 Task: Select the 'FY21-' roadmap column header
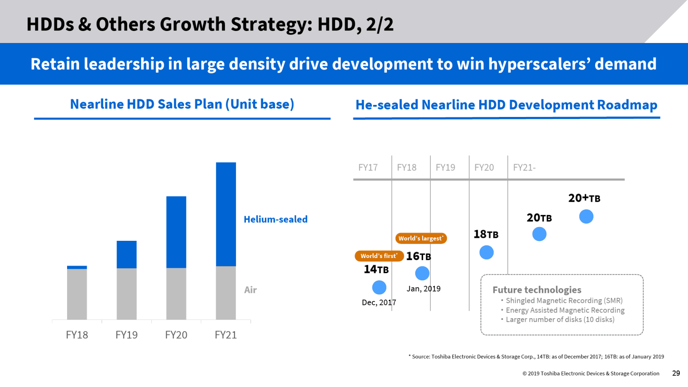click(x=524, y=168)
